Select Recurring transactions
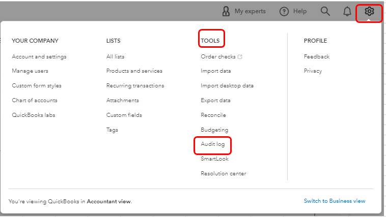 [135, 86]
